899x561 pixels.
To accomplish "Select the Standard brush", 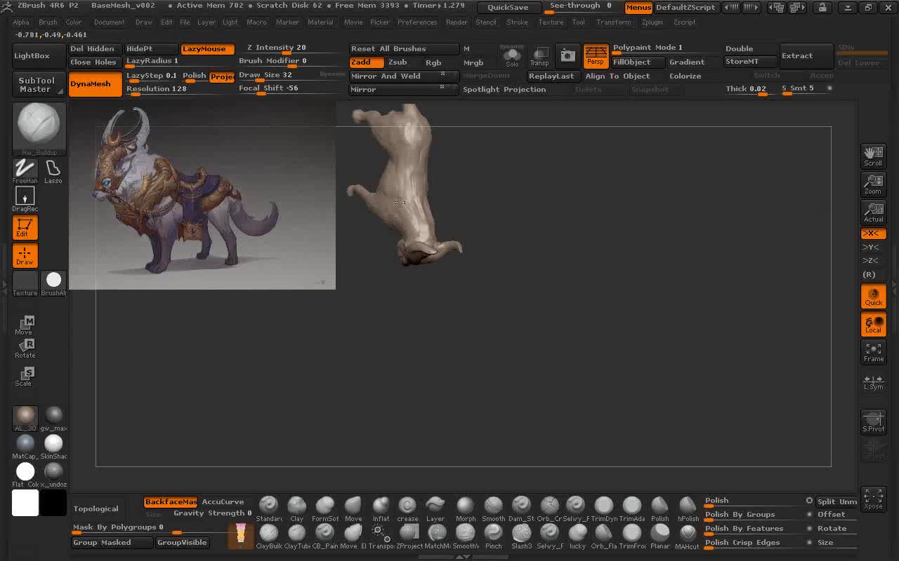I will (269, 509).
